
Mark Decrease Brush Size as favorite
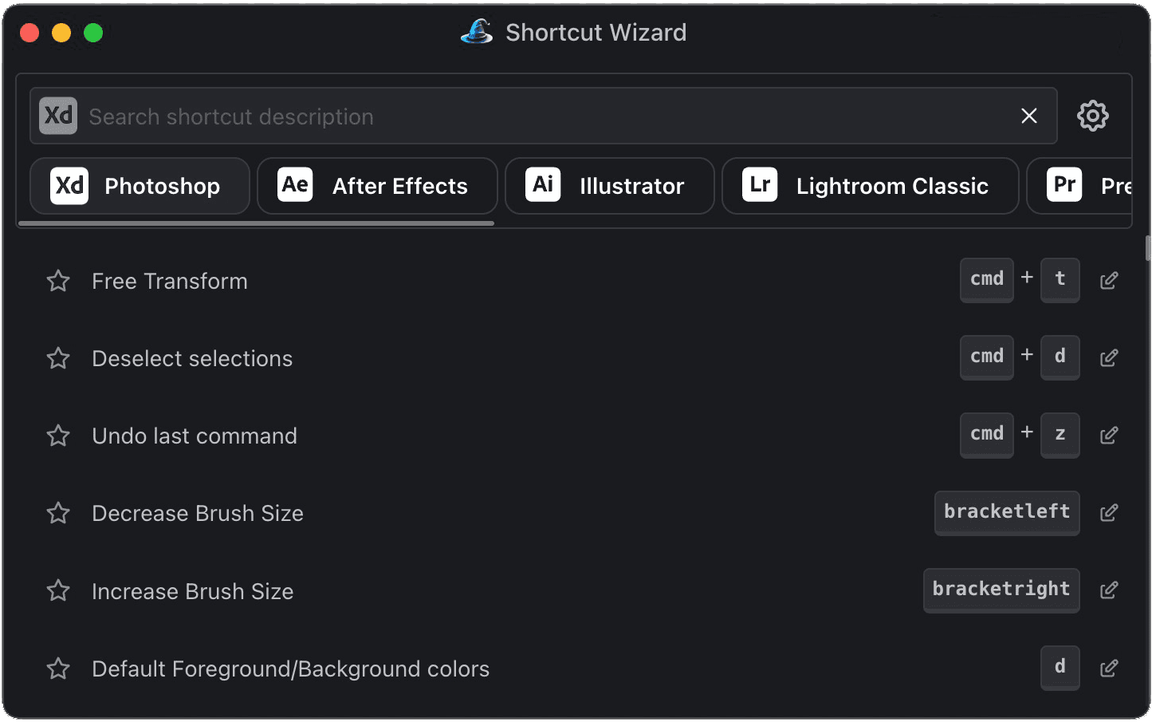click(58, 513)
